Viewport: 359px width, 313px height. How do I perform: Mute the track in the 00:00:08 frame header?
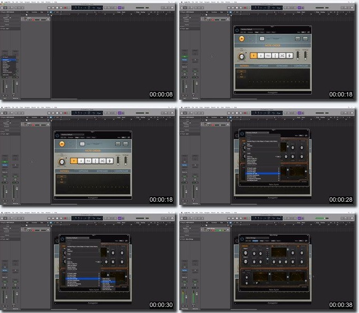tap(29, 20)
